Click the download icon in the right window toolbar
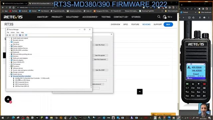The image size is (213, 120). pyautogui.click(x=200, y=18)
